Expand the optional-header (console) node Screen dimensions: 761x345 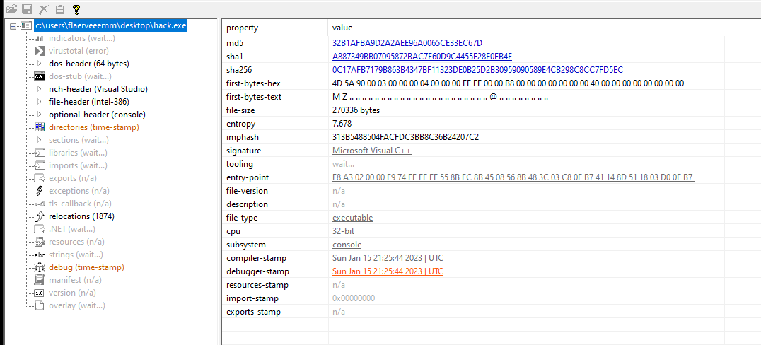pos(40,115)
